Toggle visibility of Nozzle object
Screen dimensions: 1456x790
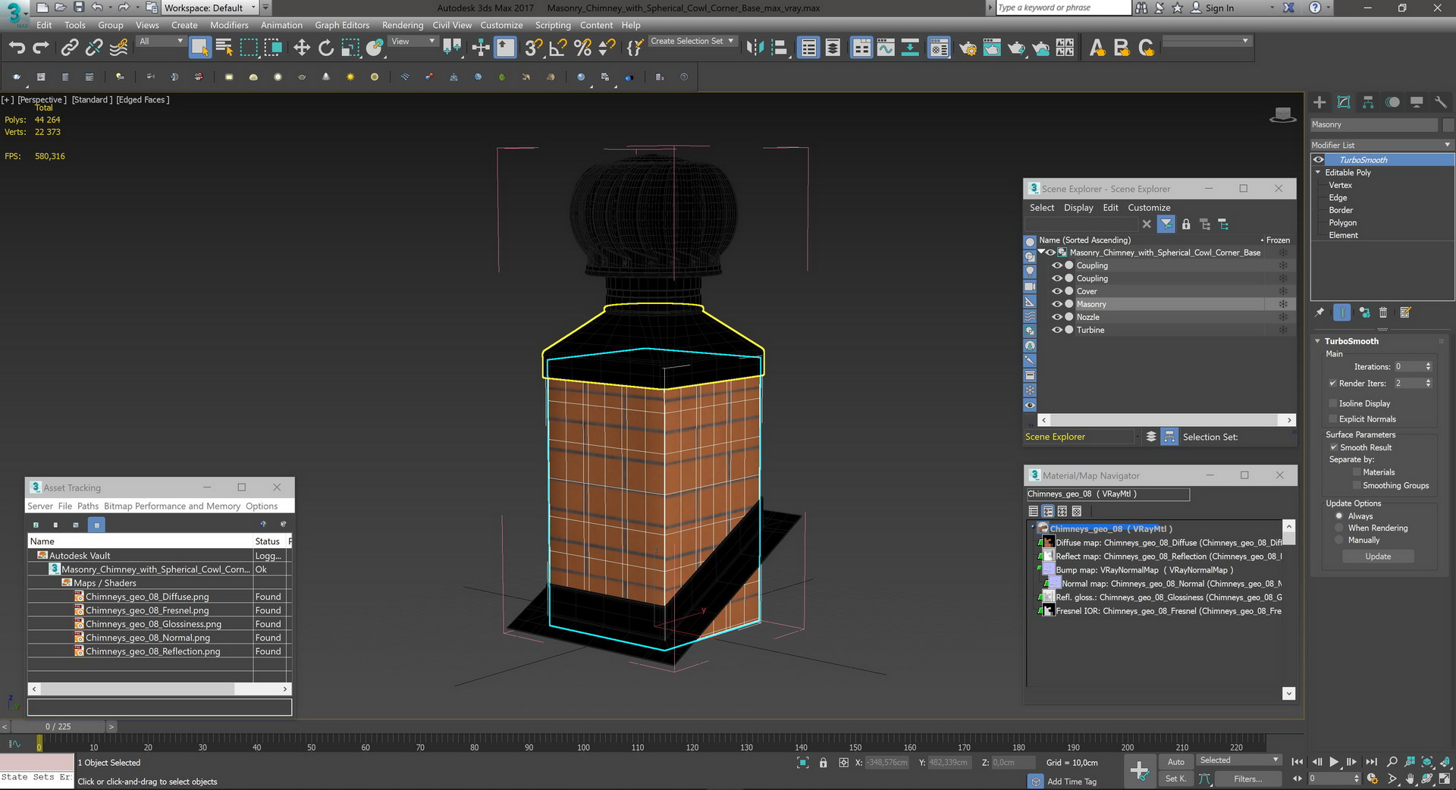[x=1056, y=317]
